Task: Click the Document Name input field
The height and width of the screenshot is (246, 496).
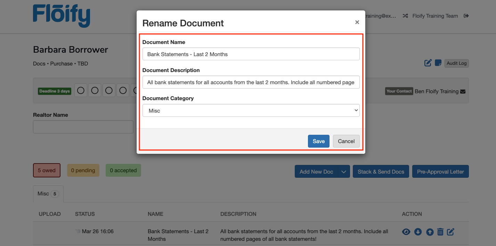Action: (251, 54)
